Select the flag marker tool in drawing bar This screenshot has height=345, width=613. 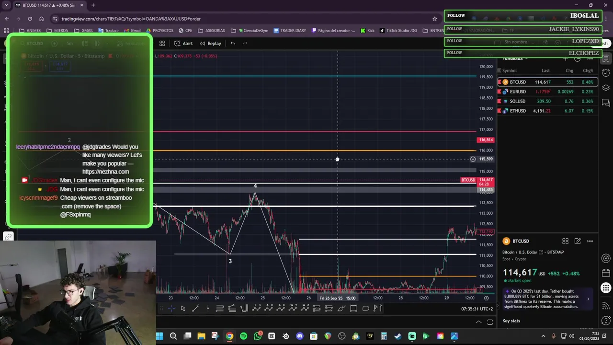click(x=377, y=309)
